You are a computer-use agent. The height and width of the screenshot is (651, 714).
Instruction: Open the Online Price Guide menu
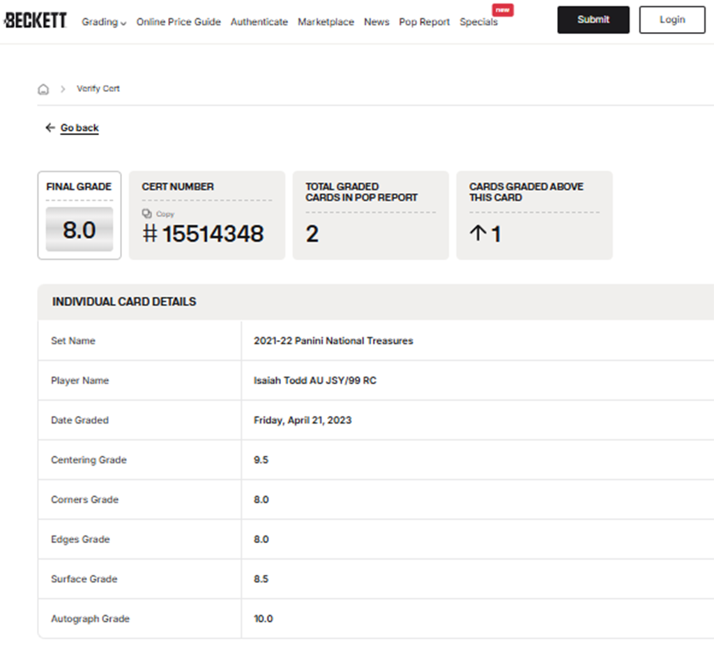178,22
